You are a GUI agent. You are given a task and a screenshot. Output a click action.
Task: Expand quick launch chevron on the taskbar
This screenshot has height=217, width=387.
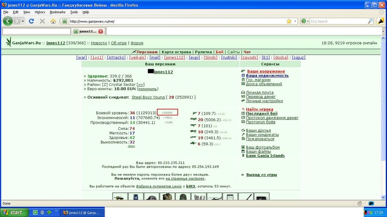56,211
